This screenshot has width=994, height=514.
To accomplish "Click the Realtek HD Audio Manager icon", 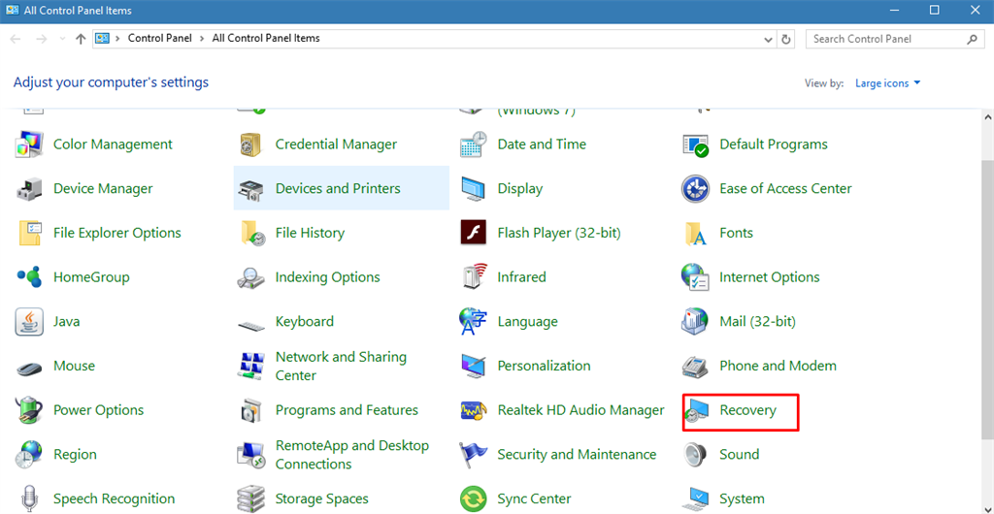I will click(x=473, y=411).
